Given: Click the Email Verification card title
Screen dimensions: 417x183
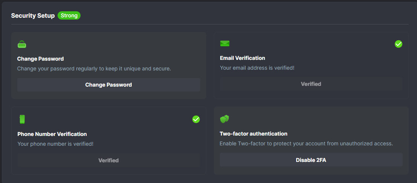Looking at the screenshot, I should [242, 58].
